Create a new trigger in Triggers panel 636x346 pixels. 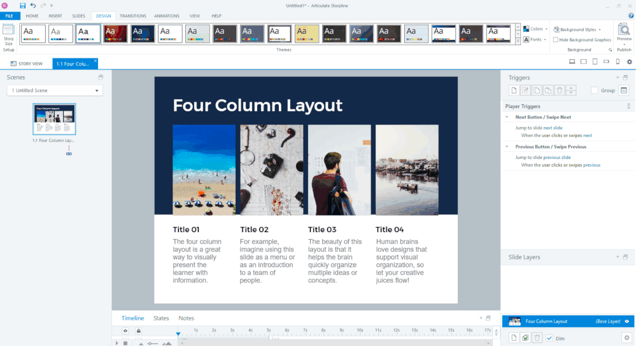click(x=514, y=90)
